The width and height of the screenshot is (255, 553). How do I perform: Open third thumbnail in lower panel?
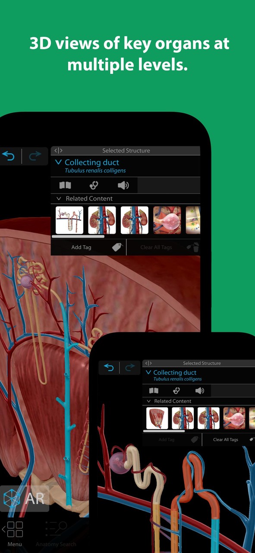(x=208, y=418)
